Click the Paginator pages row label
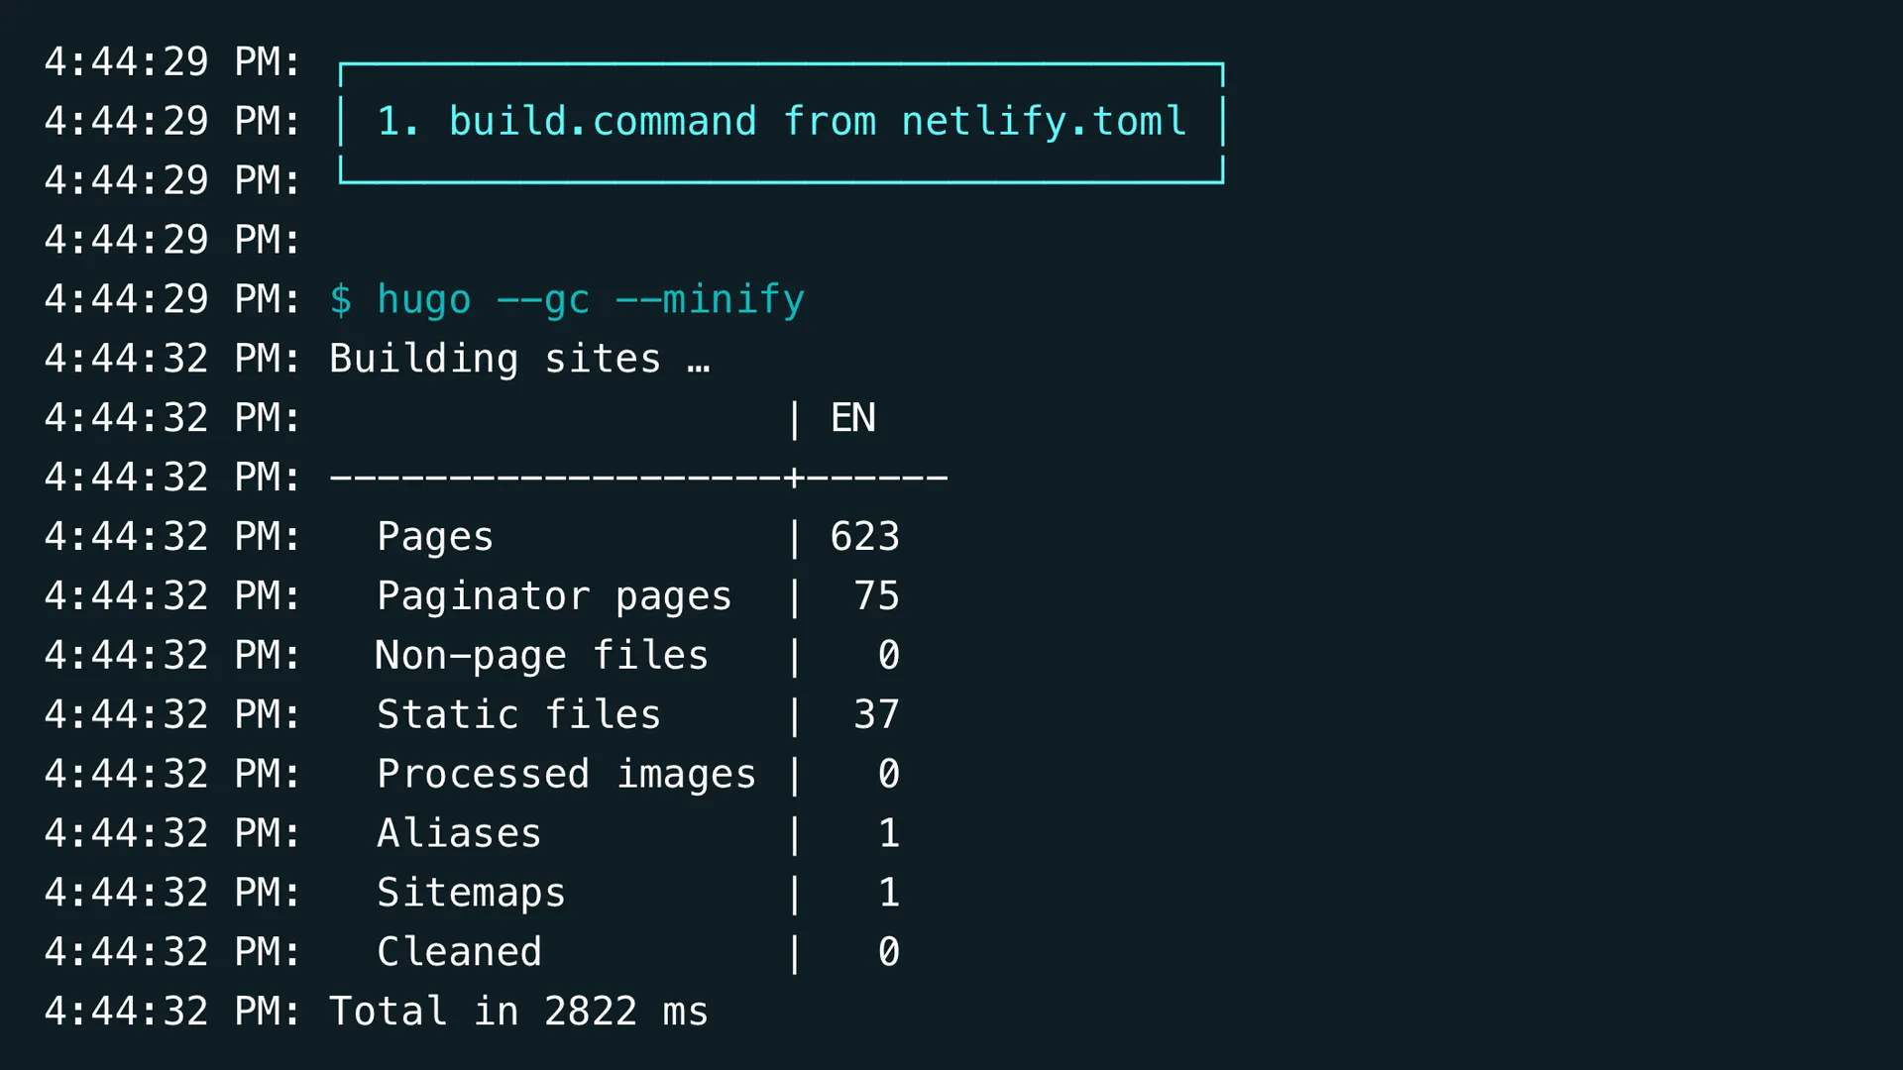Screen dimensions: 1903x1070 tap(554, 596)
